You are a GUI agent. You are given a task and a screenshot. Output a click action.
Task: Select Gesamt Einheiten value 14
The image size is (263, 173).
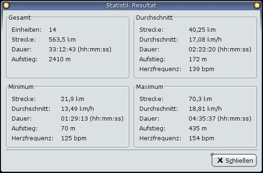(52, 30)
